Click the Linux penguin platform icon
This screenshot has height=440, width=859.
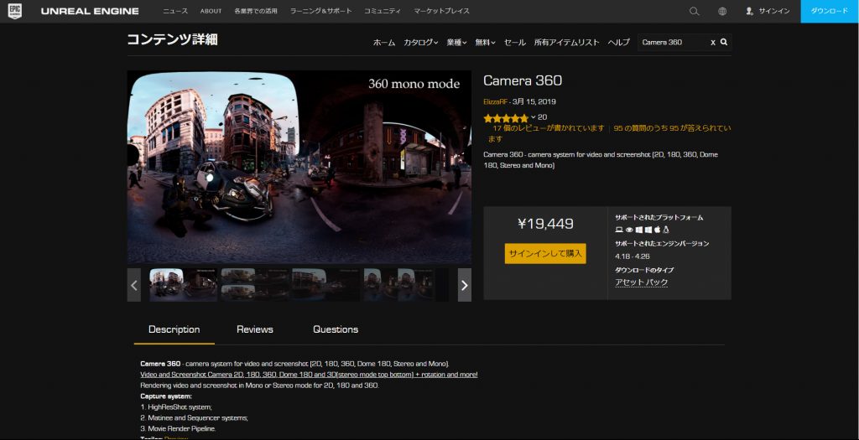[x=666, y=230]
